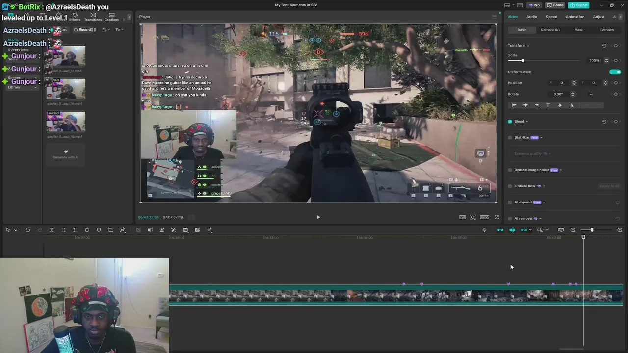The image size is (628, 353).
Task: Open dropdown arrow beside linkage icon
Action: (530, 230)
